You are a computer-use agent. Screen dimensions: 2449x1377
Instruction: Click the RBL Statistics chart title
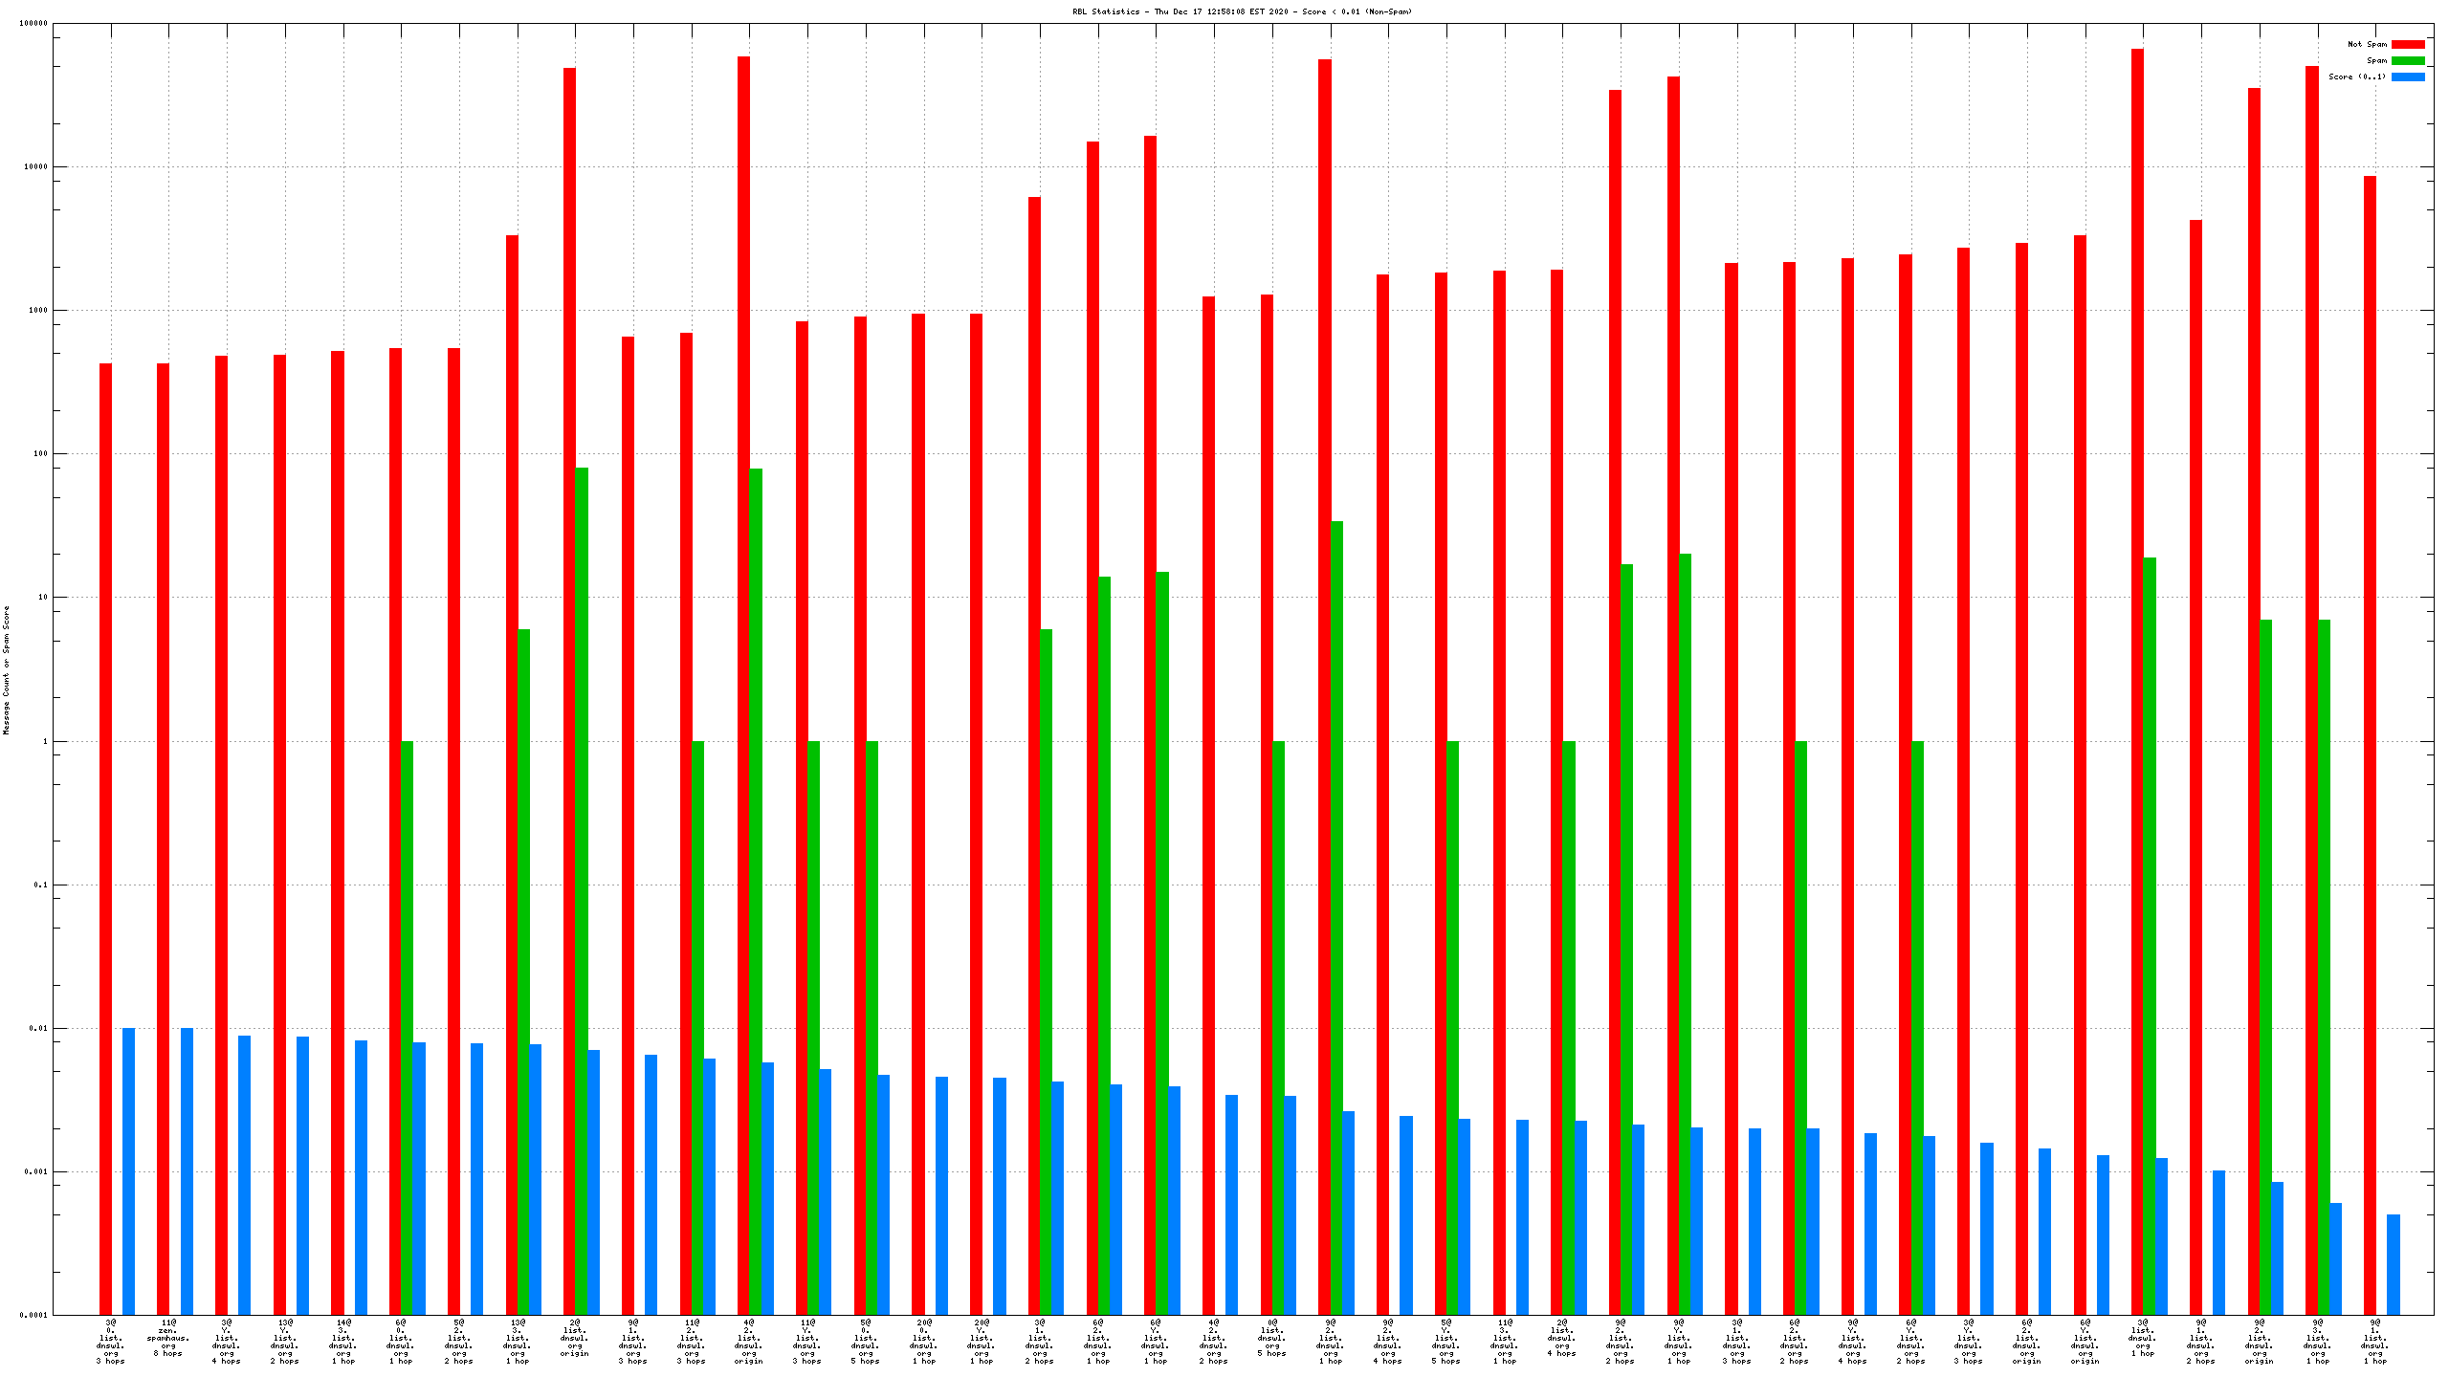[x=1242, y=11]
